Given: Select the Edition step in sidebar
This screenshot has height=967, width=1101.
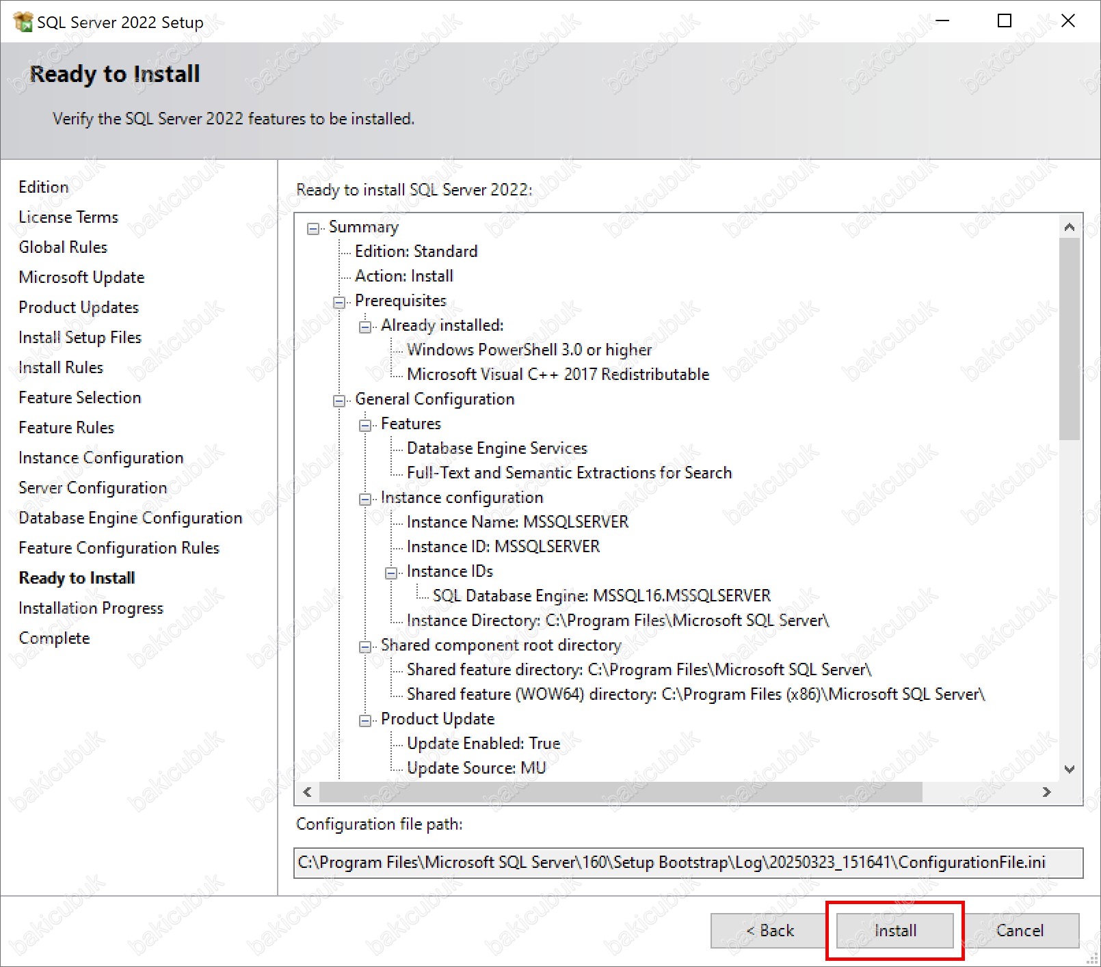Looking at the screenshot, I should pyautogui.click(x=44, y=187).
